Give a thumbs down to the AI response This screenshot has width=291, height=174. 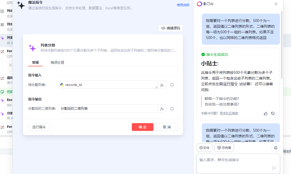coord(273,113)
